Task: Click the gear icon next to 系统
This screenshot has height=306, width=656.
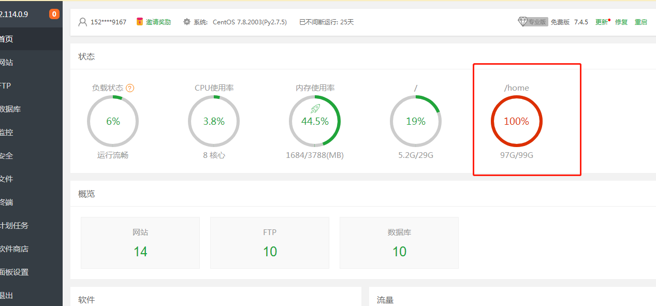Action: (187, 22)
